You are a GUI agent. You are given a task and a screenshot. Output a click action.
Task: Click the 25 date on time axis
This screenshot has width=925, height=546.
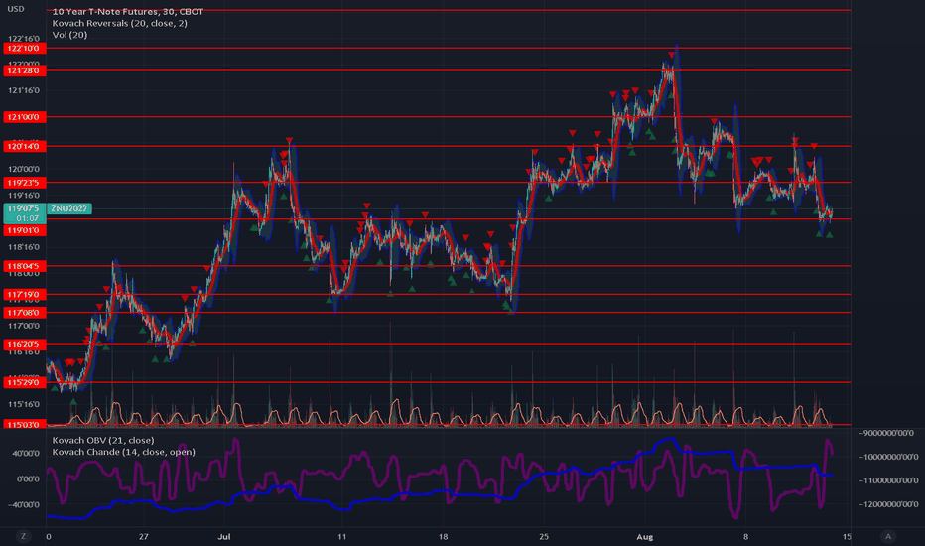pyautogui.click(x=543, y=536)
